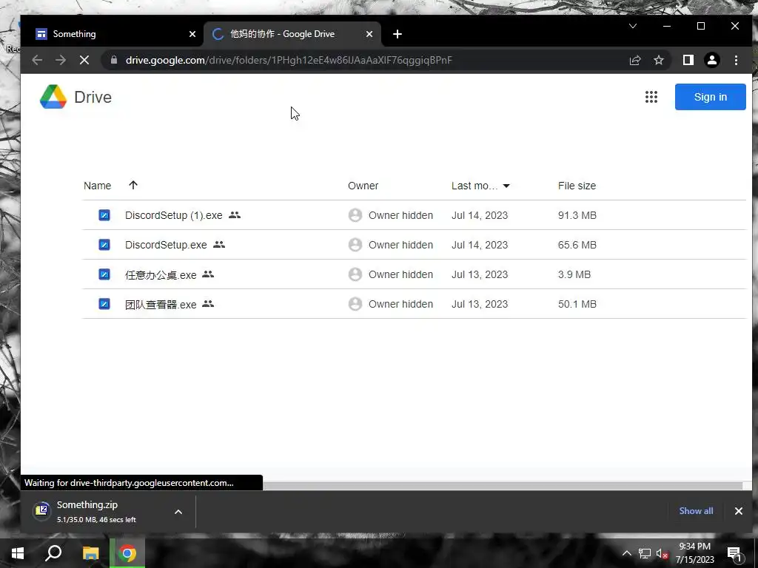The width and height of the screenshot is (758, 568).
Task: Open Windows taskbar search
Action: tap(53, 553)
